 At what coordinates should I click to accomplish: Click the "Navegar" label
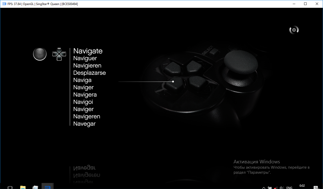84,124
